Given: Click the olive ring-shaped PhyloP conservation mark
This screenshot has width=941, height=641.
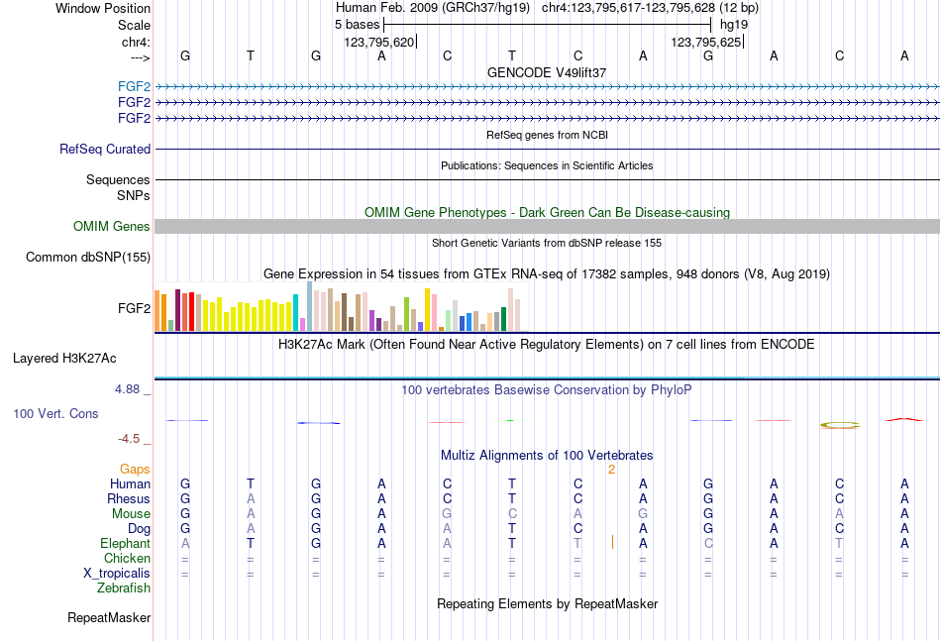Looking at the screenshot, I should tap(840, 425).
